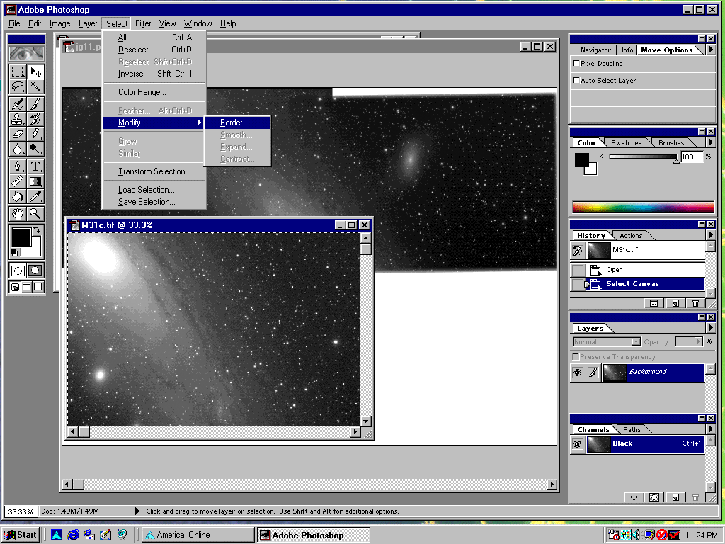Viewport: 725px width, 544px height.
Task: Switch to the Swatches tab
Action: point(626,143)
